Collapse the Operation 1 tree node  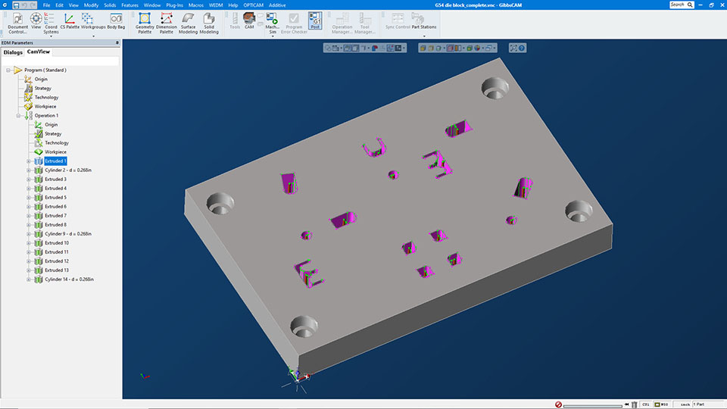tap(19, 116)
